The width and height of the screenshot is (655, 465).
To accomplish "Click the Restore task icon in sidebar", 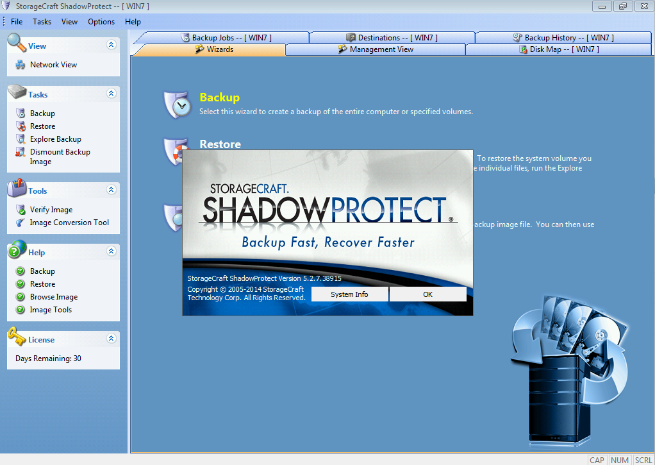I will tap(20, 126).
